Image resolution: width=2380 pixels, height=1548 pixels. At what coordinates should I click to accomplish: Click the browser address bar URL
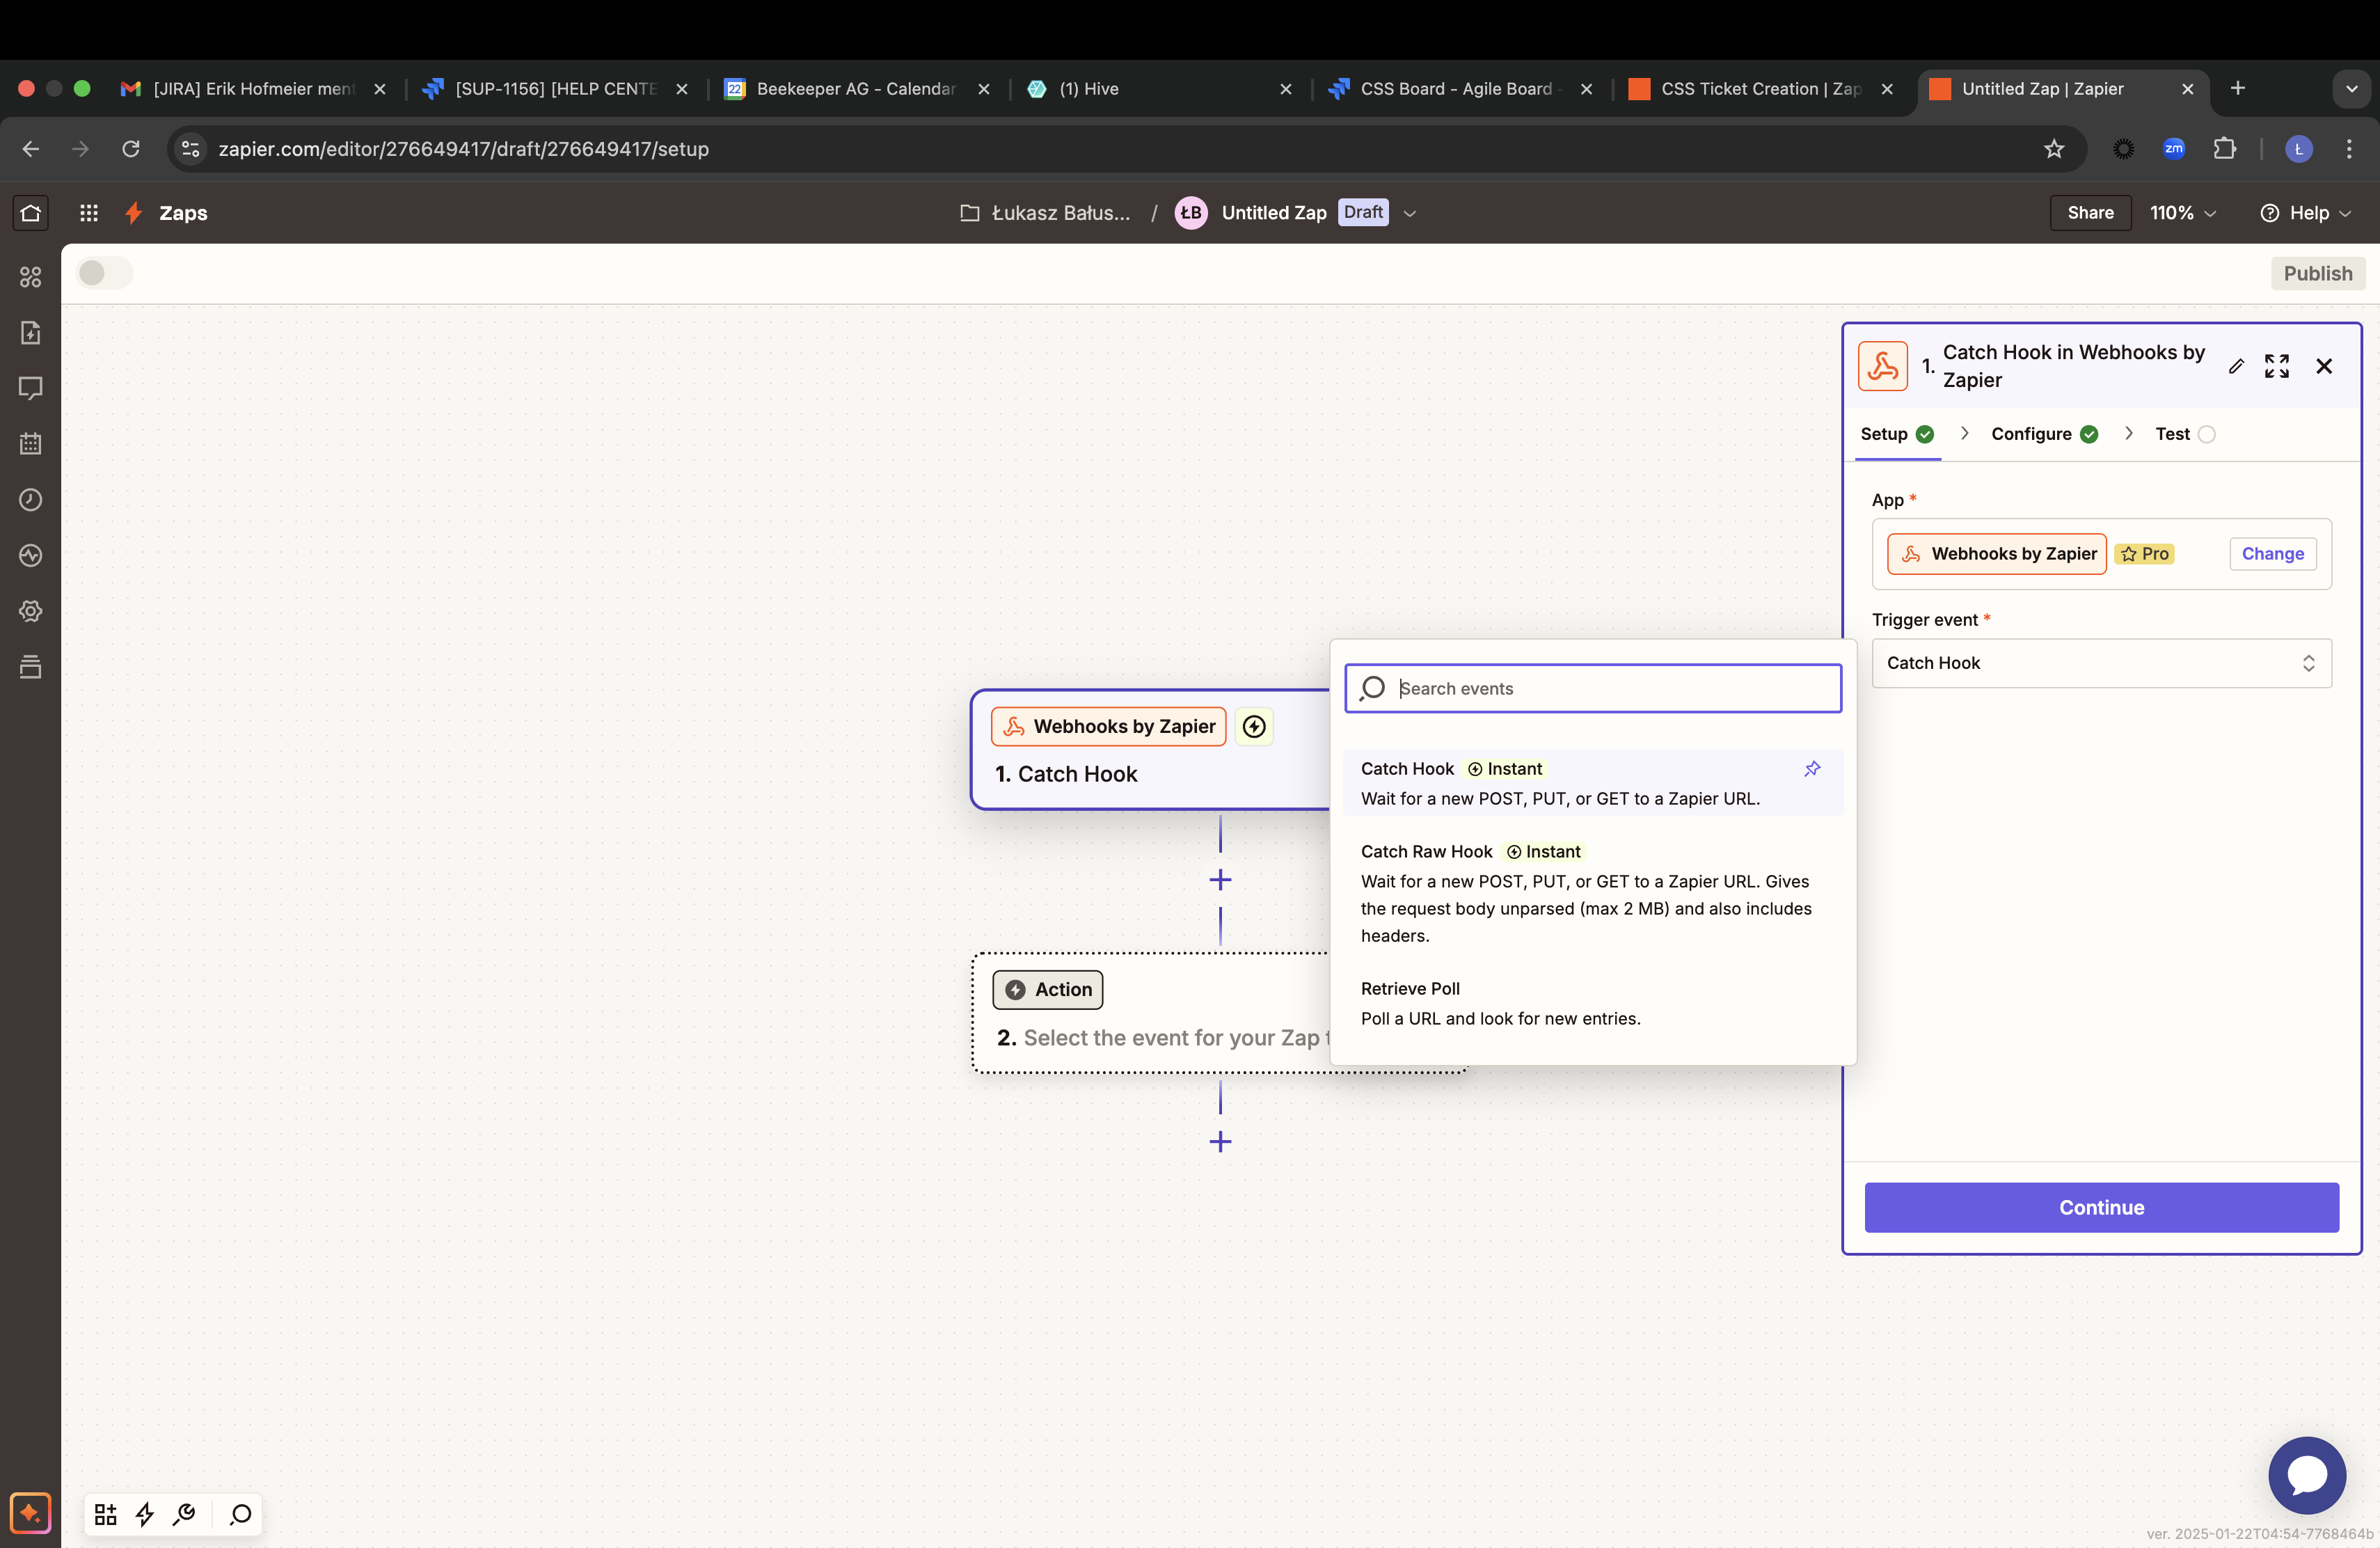click(x=464, y=149)
